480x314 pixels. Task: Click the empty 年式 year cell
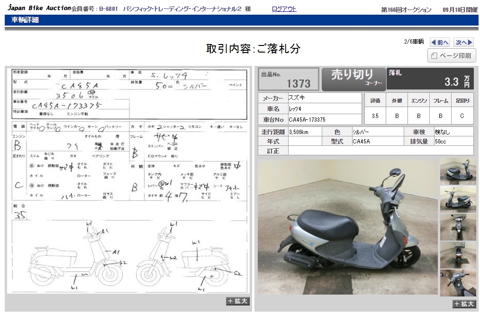tap(305, 142)
